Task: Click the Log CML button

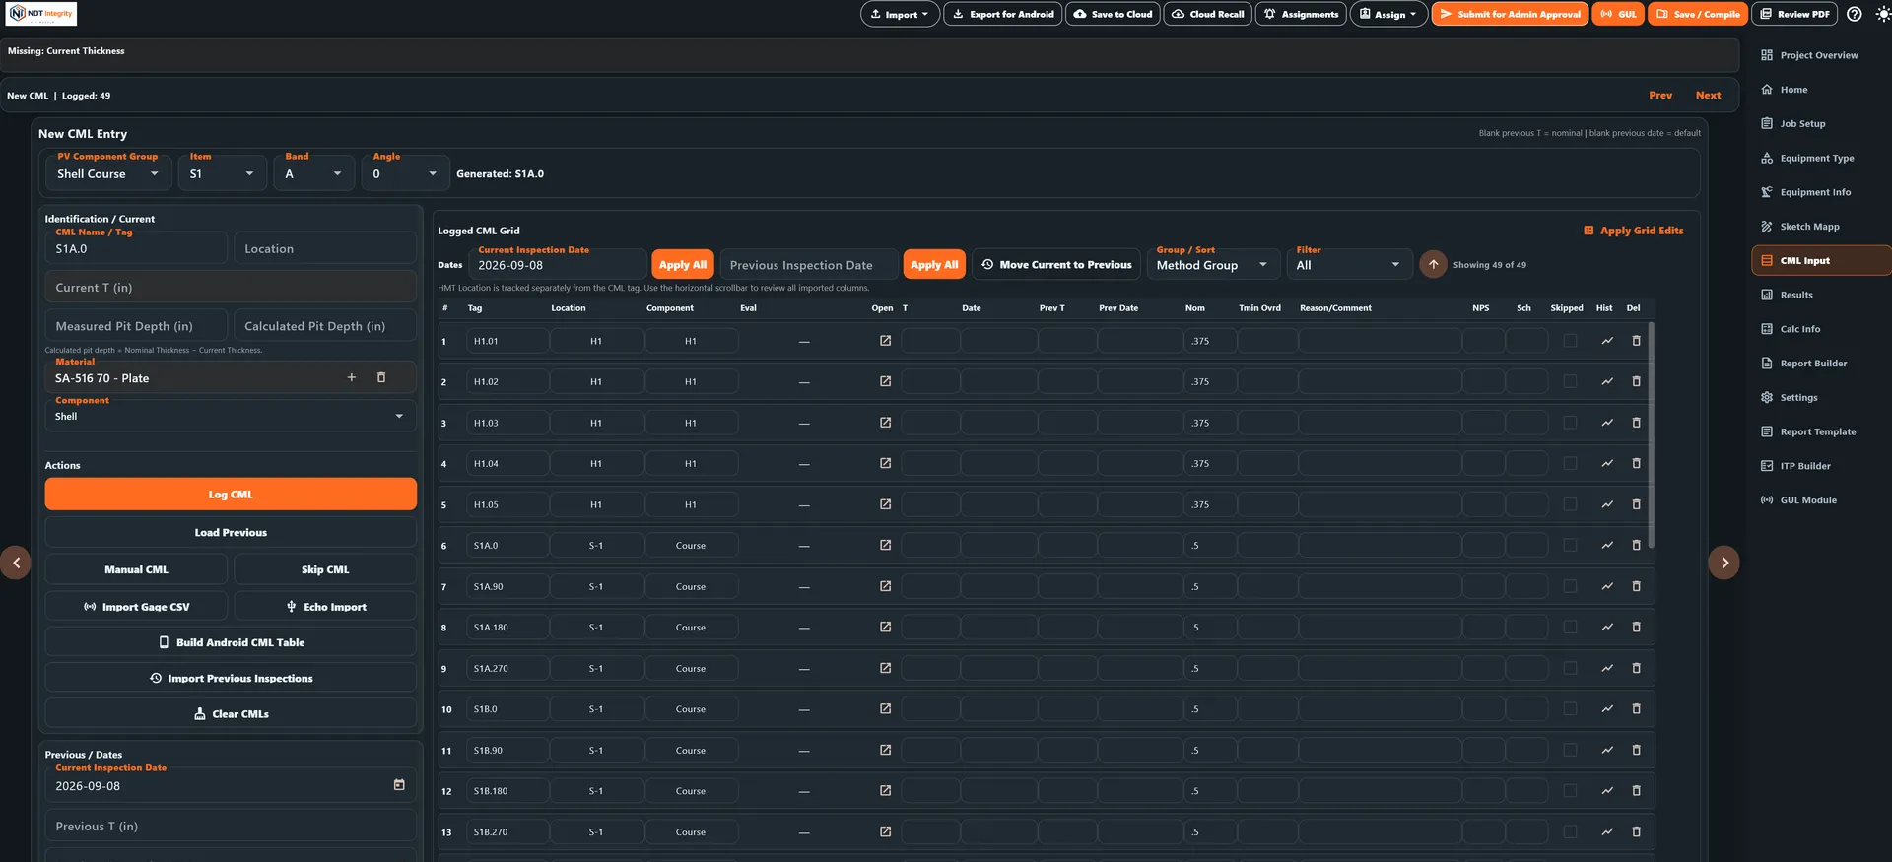Action: coord(231,494)
